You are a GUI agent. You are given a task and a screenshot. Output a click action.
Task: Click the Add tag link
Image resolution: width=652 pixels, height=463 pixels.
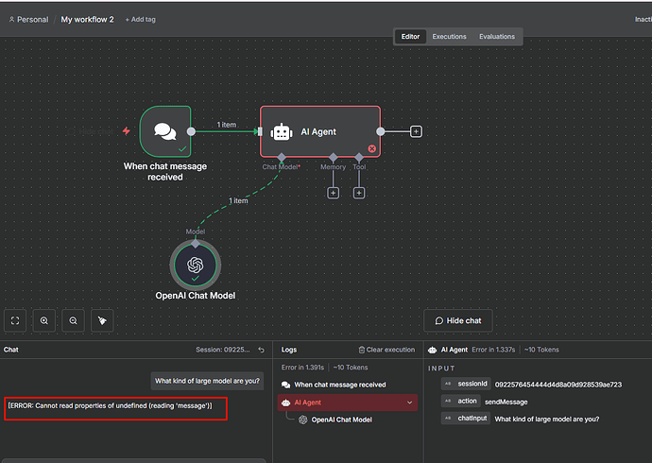(x=140, y=19)
